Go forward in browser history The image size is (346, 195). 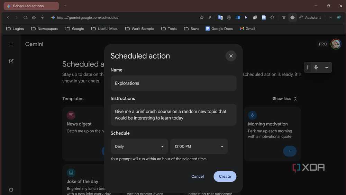click(x=16, y=17)
